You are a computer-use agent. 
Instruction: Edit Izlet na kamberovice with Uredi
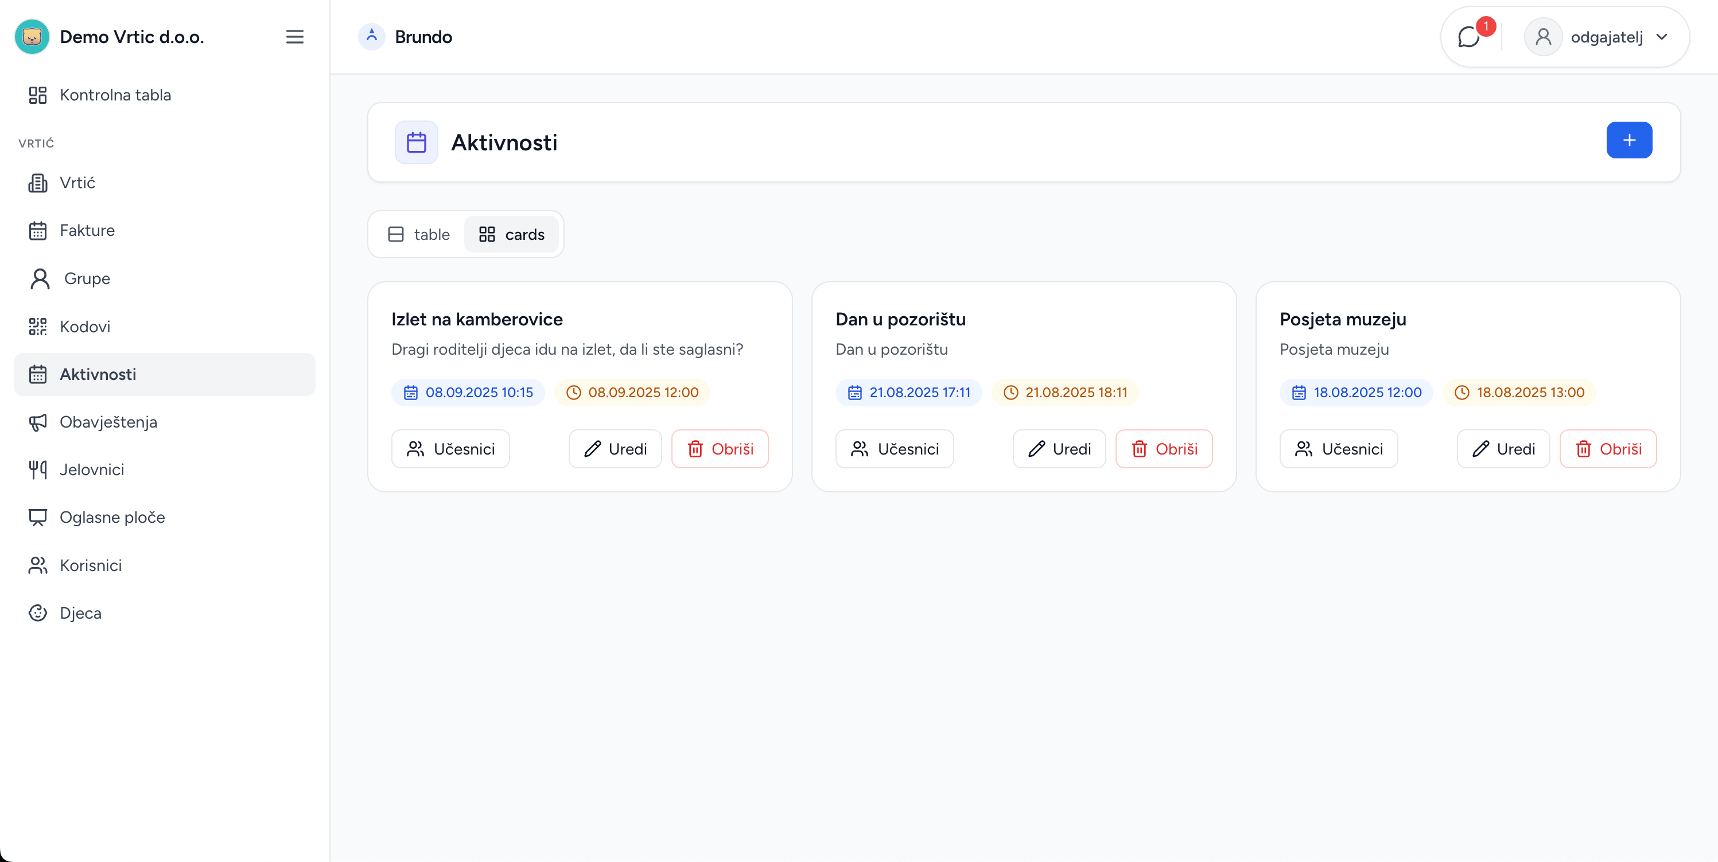click(615, 449)
